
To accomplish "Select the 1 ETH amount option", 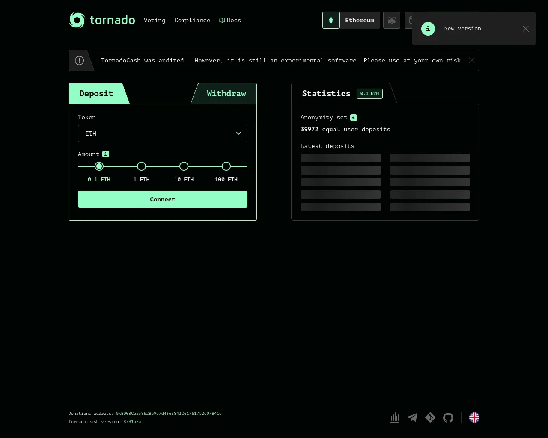I will tap(141, 166).
